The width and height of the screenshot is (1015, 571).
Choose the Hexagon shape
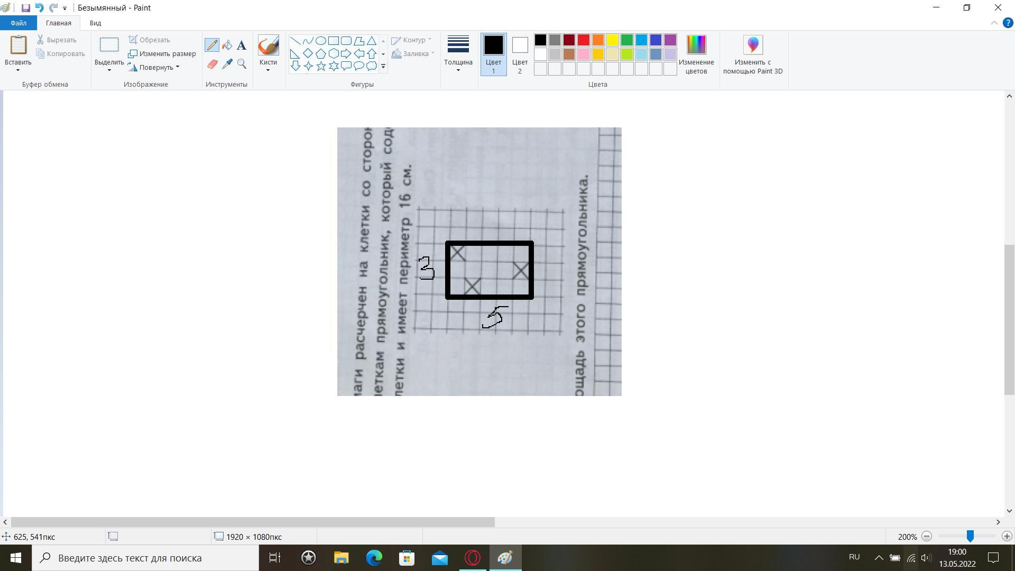(x=334, y=53)
